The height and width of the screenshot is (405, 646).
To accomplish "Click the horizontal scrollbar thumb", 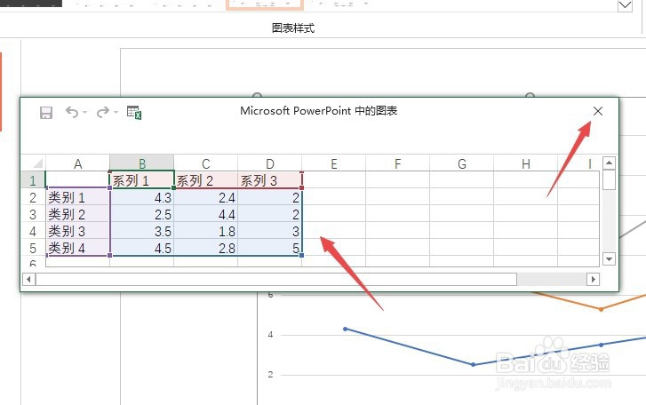I will point(276,280).
